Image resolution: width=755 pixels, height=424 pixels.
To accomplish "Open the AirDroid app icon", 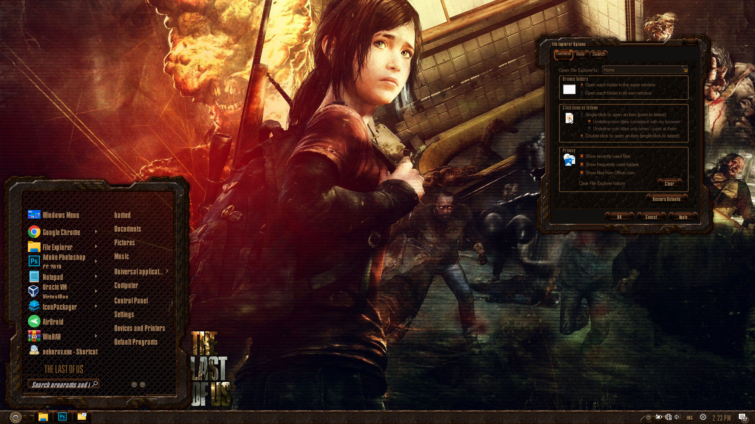I will tap(34, 322).
